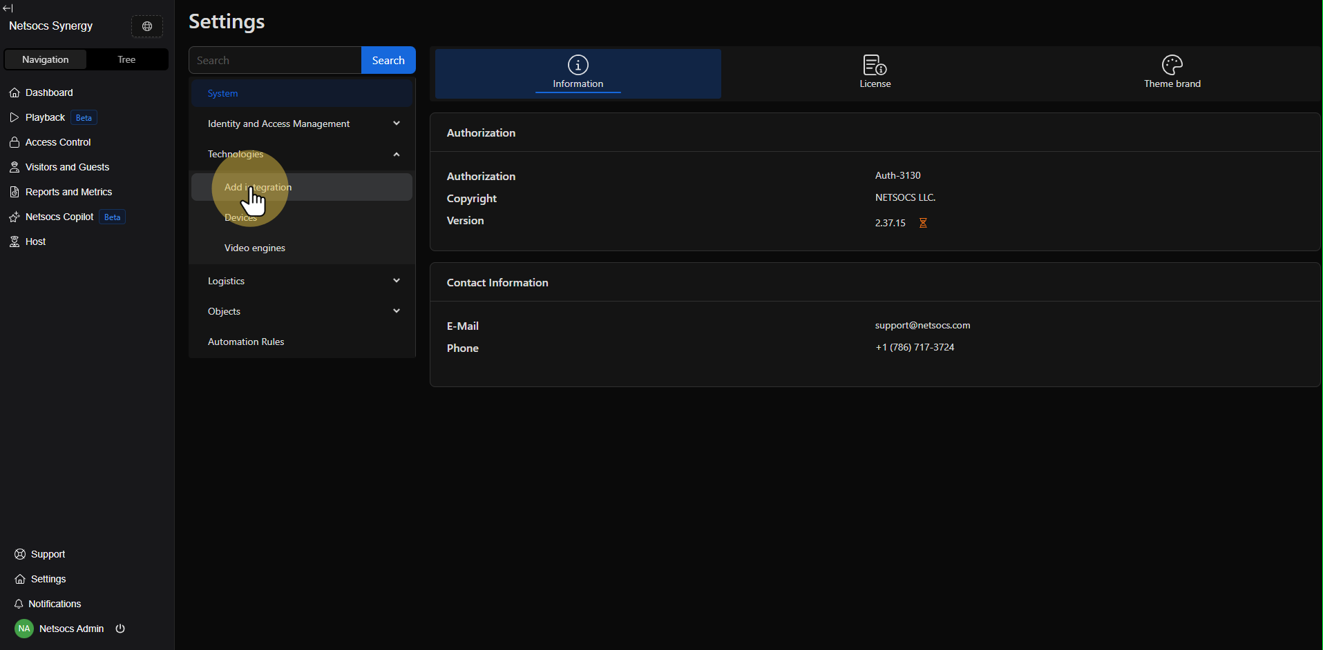Viewport: 1323px width, 650px height.
Task: Select the Information tab
Action: pyautogui.click(x=578, y=73)
